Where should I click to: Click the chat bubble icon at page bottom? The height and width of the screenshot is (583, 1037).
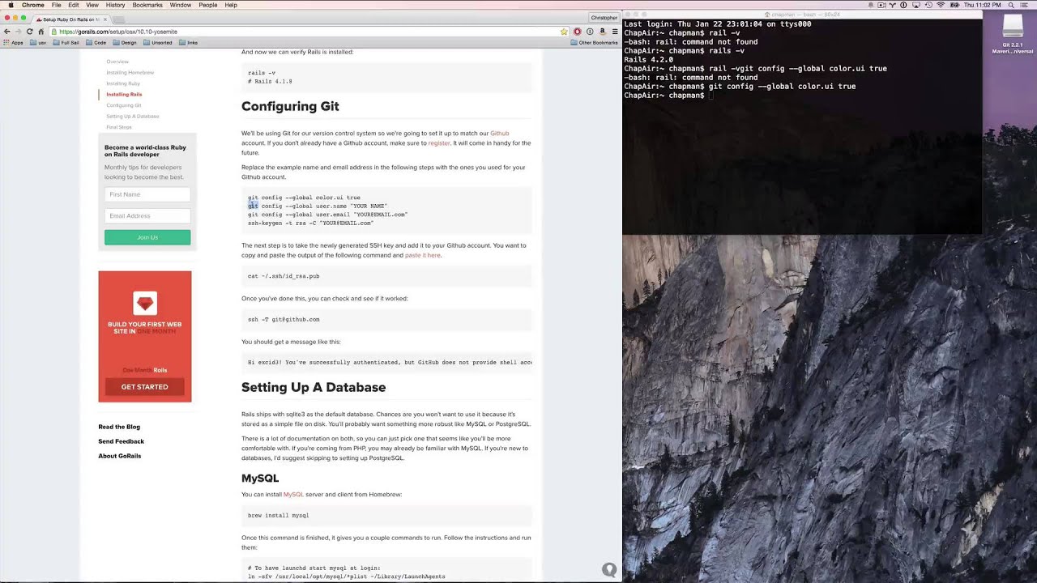(x=609, y=570)
